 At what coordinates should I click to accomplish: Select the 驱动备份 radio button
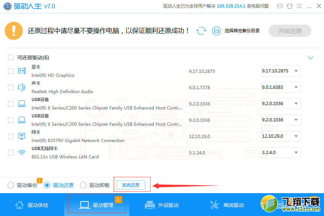coord(11,185)
